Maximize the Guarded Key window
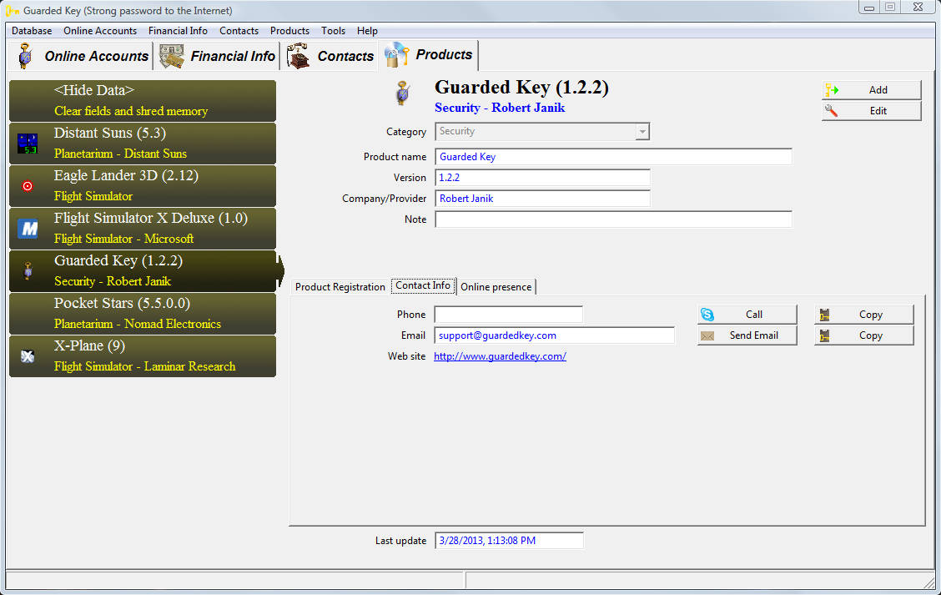 point(891,8)
